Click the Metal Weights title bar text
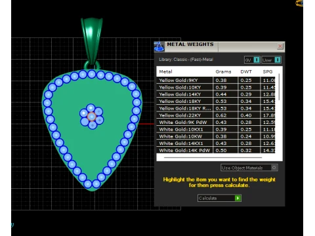 (190, 45)
